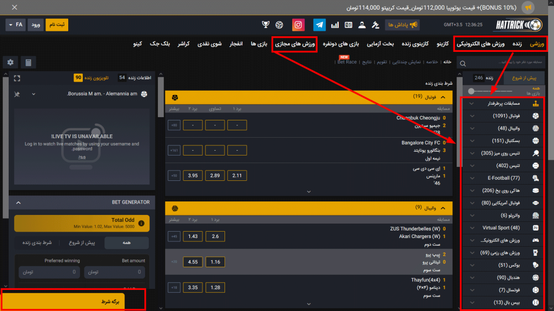Image resolution: width=554 pixels, height=311 pixels.
Task: Open the statistics bar chart icon
Action: [x=335, y=25]
